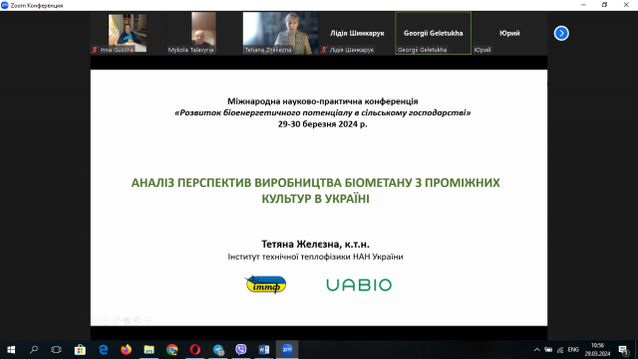Click slide title about біометану production
This screenshot has height=359, width=638.
click(x=315, y=191)
